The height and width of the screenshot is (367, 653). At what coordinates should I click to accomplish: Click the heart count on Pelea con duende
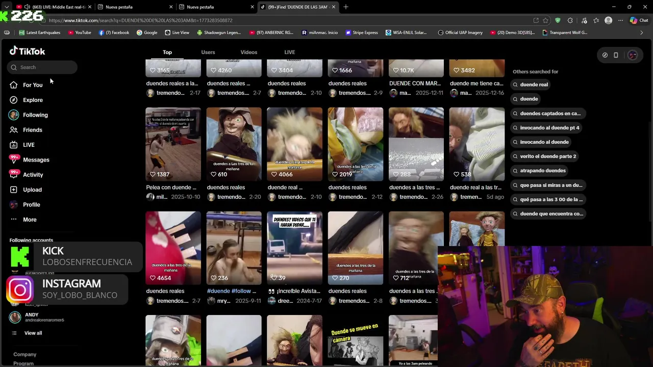coord(159,174)
